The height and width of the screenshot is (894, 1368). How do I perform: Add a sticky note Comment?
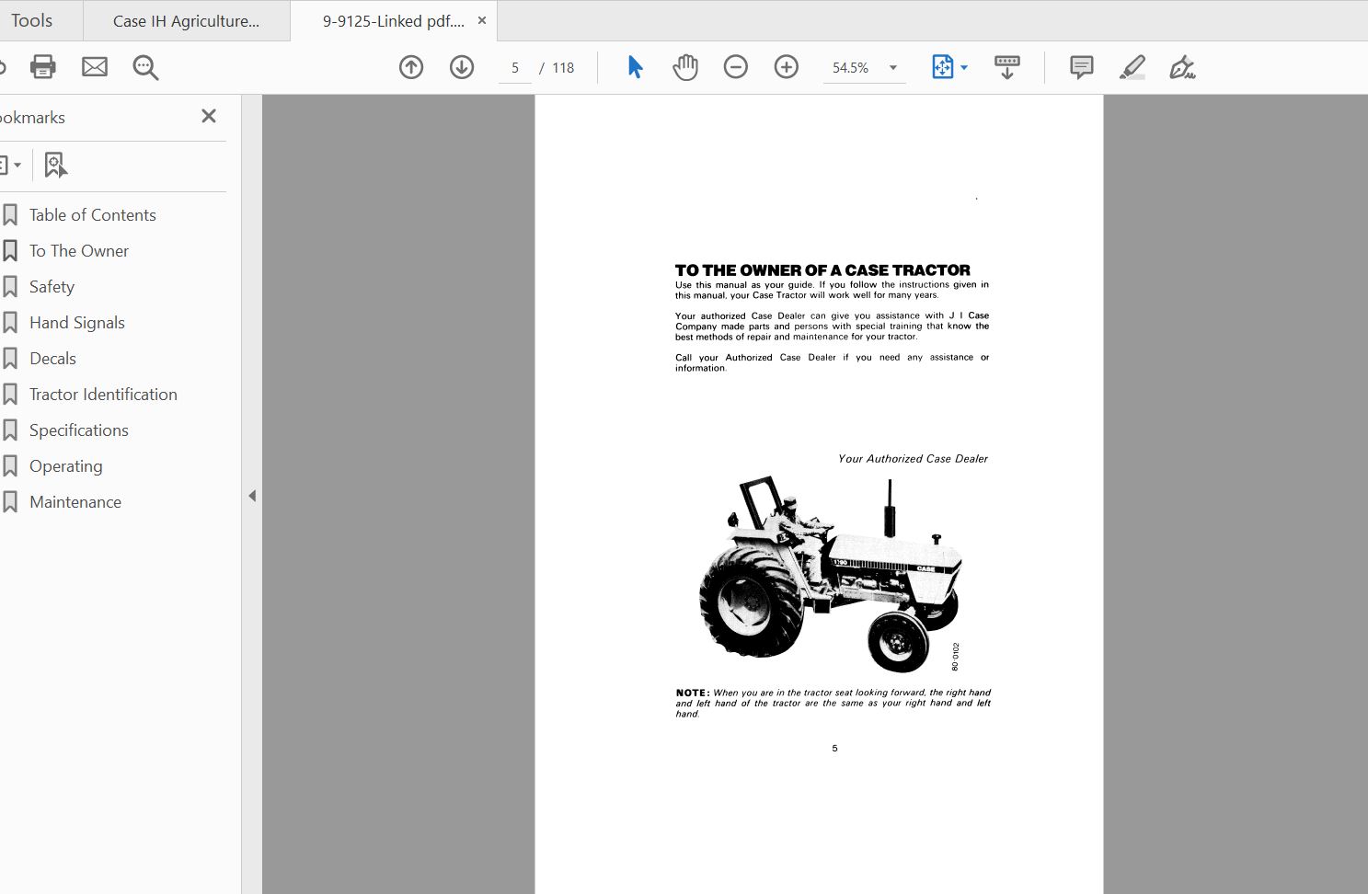coord(1080,66)
